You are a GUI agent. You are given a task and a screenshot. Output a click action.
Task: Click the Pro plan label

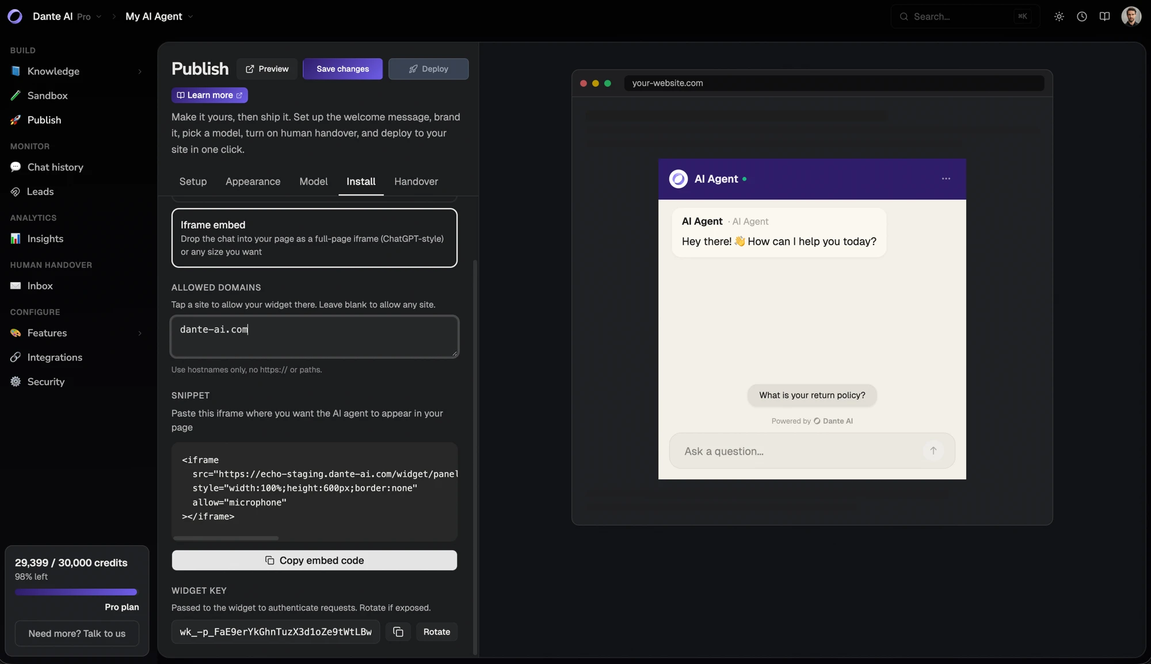click(x=121, y=607)
